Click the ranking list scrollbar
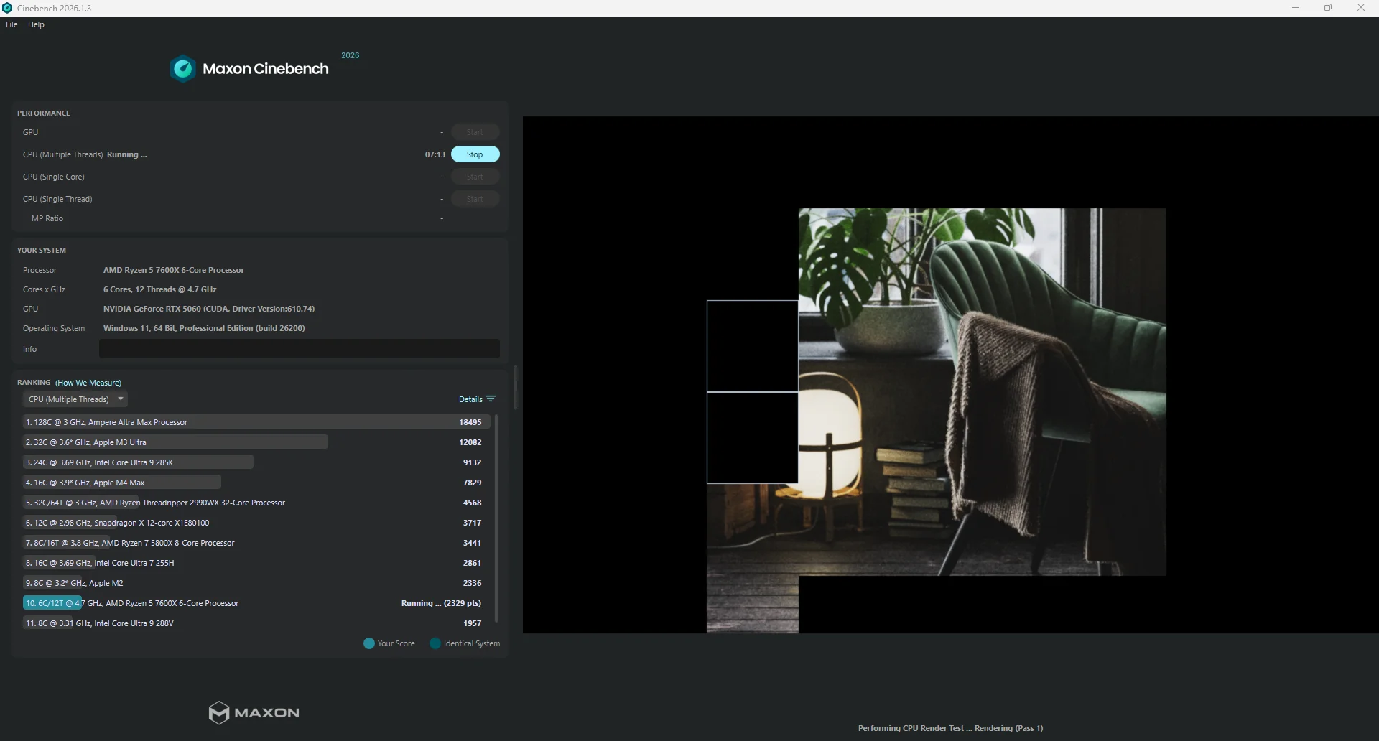1379x741 pixels. point(496,518)
